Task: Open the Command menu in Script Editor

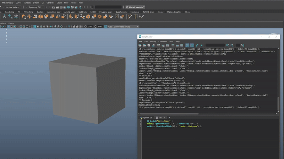Action: point(163,41)
